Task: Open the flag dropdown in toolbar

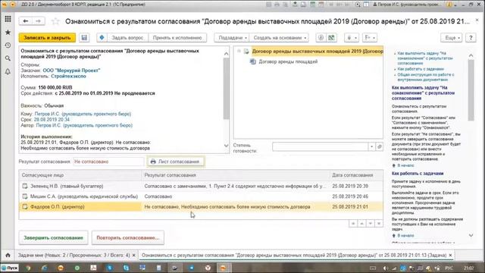Action: pos(370,38)
